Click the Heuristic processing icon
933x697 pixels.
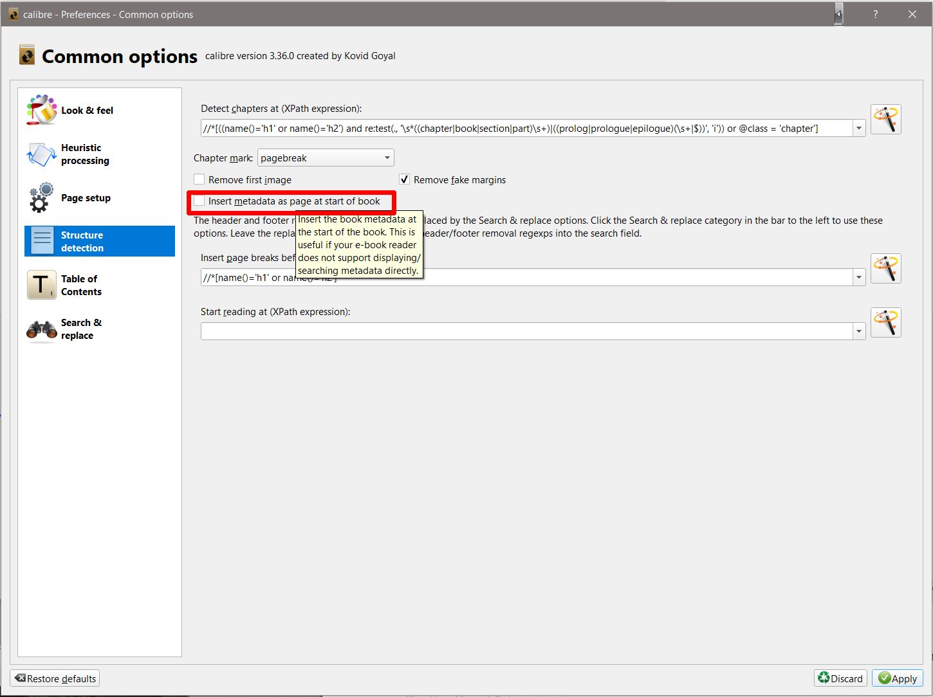42,154
